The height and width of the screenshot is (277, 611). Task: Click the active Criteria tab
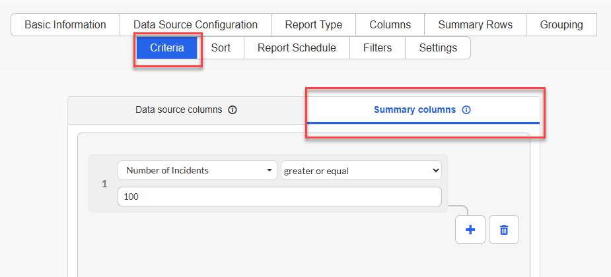166,48
